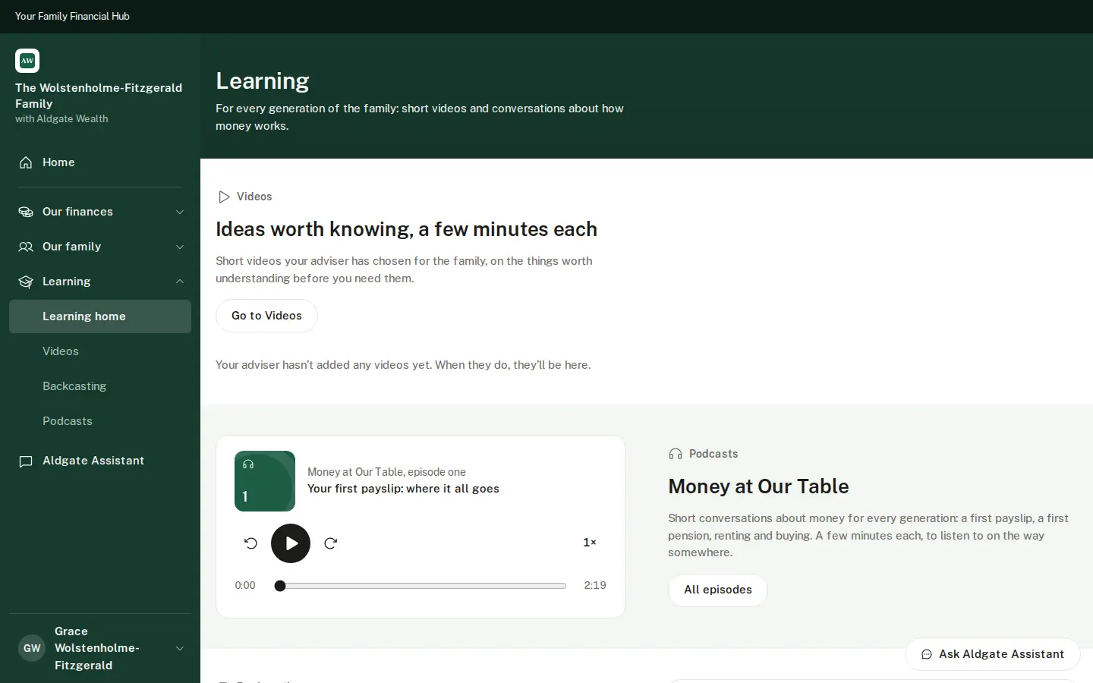This screenshot has height=683, width=1093.
Task: Click the 0:00 elapsed time label
Action: 245,586
